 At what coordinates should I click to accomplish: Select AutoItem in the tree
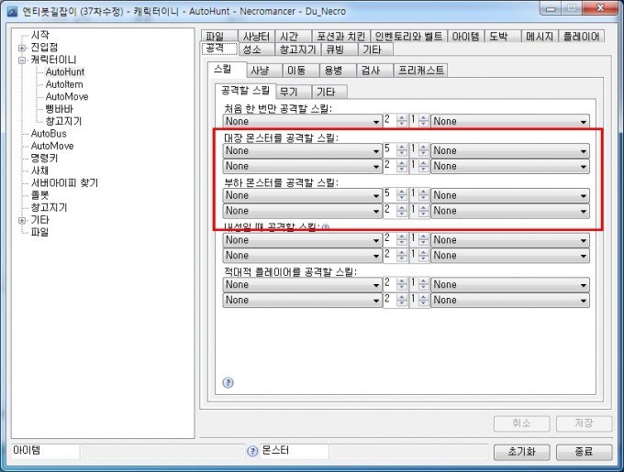click(62, 83)
